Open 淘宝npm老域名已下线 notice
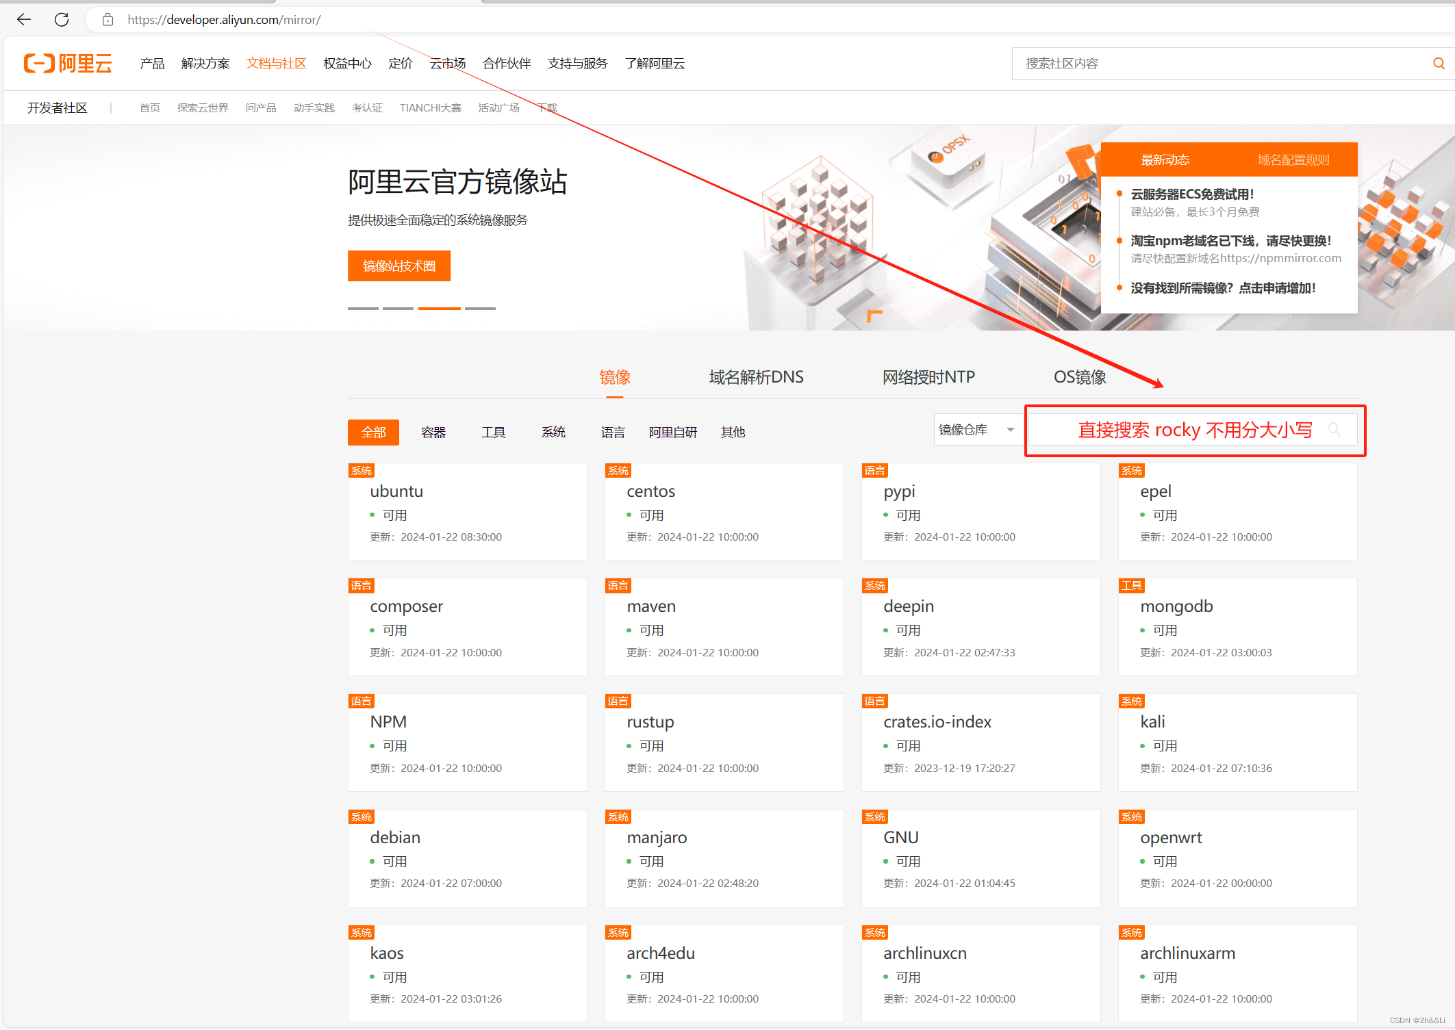This screenshot has width=1455, height=1030. tap(1230, 241)
